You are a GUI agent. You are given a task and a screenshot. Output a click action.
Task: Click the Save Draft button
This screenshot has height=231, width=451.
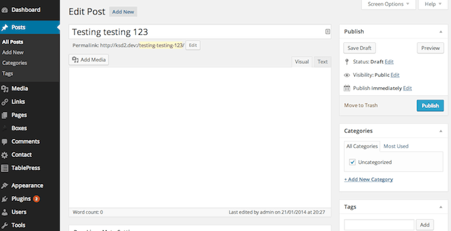click(x=360, y=48)
